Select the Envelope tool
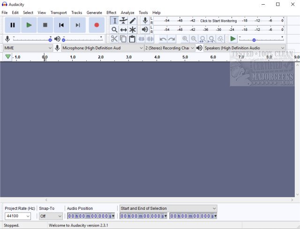 pos(123,21)
